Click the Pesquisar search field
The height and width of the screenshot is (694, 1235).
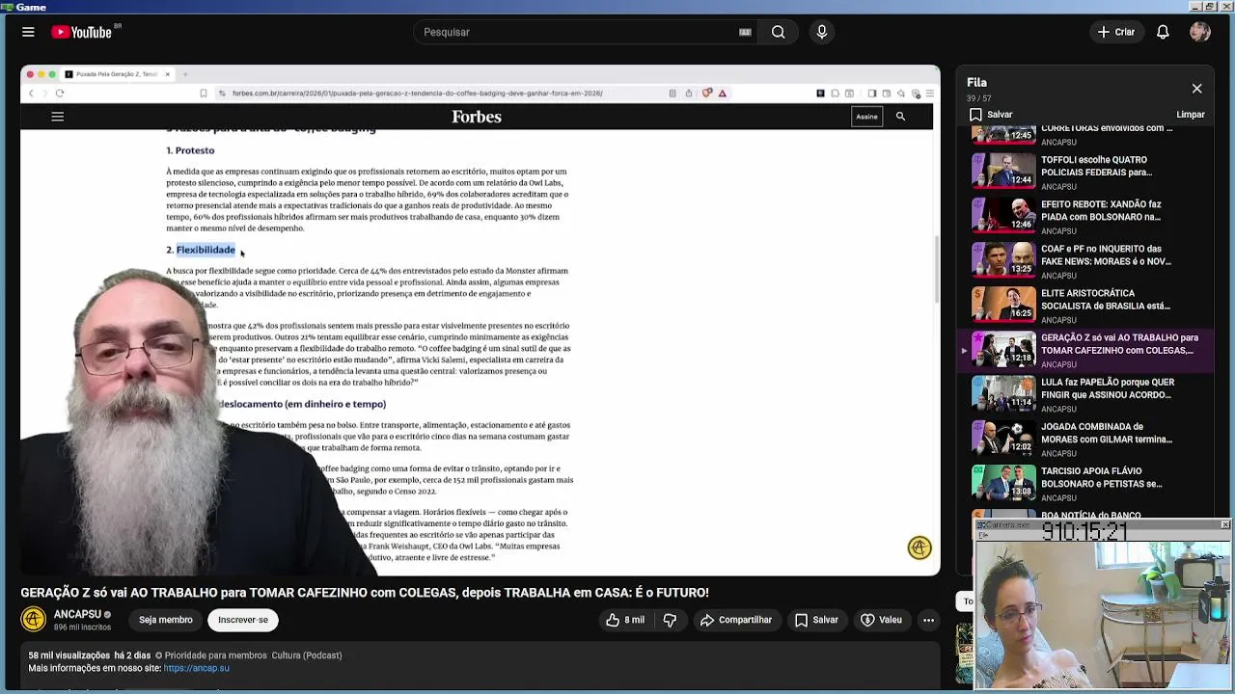point(579,32)
